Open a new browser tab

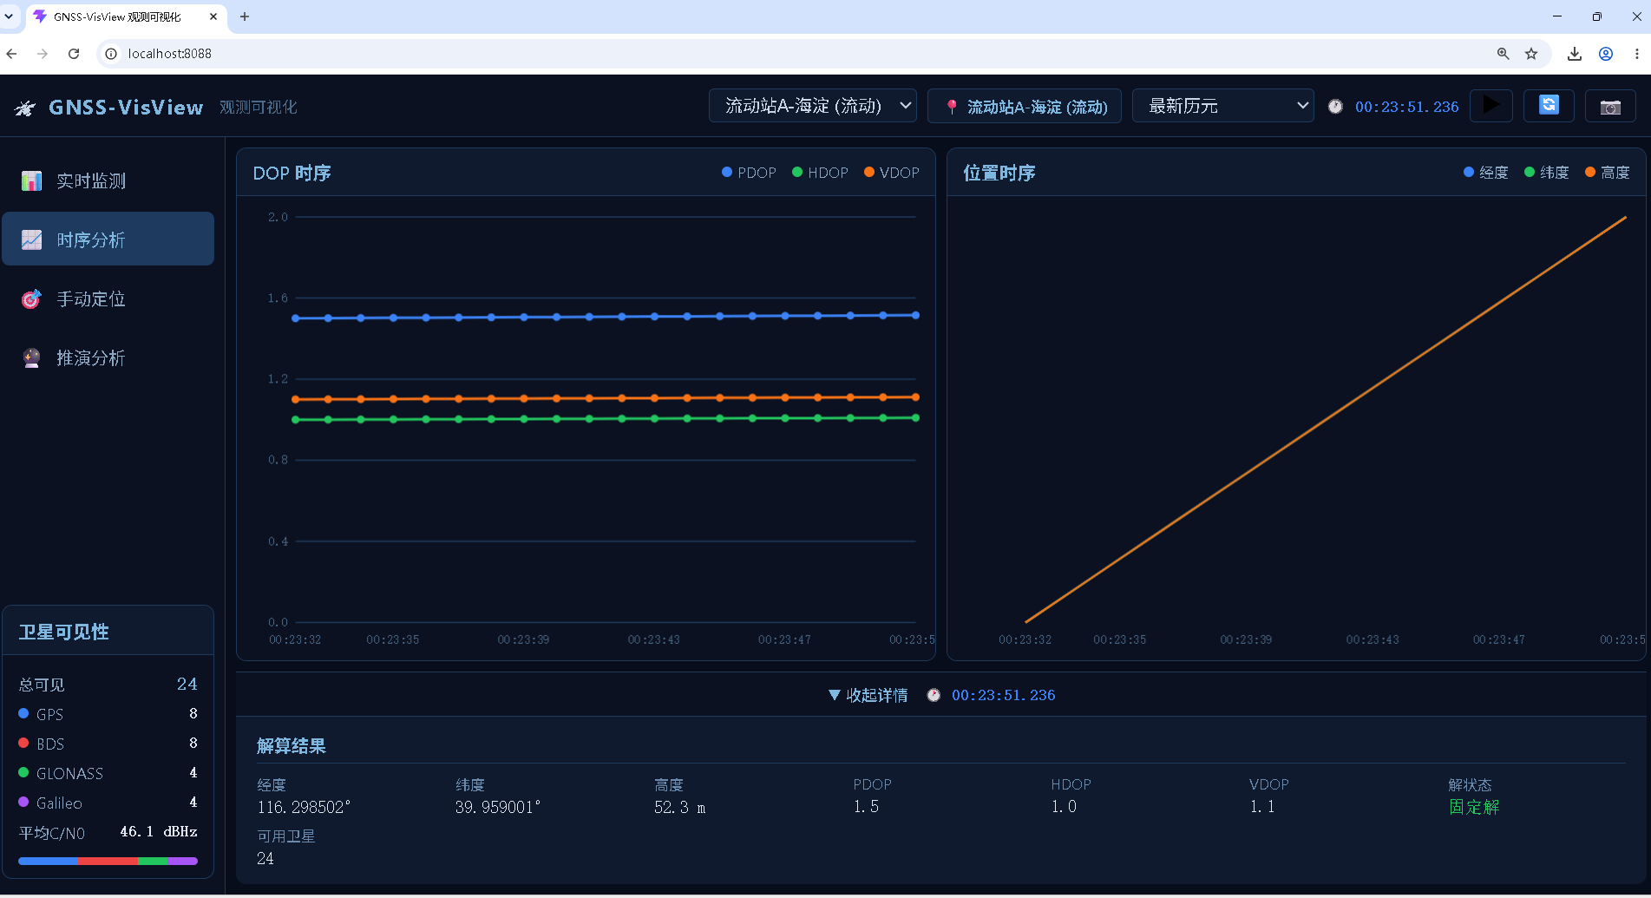[245, 16]
